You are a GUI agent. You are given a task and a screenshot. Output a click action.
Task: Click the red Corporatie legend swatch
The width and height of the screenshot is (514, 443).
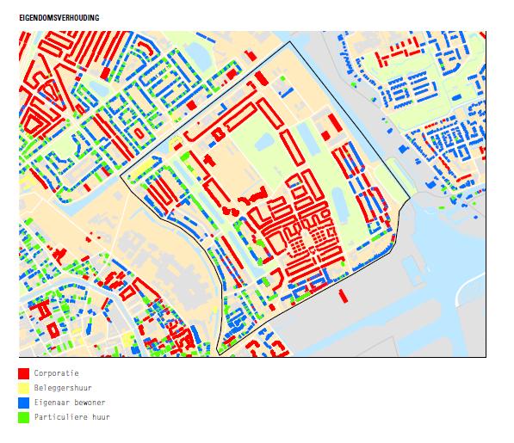point(23,373)
